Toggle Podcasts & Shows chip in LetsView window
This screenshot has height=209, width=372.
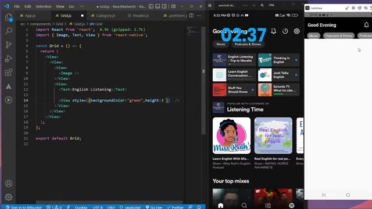tap(339, 36)
